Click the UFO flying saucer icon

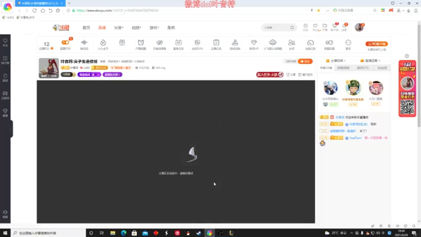(272, 42)
